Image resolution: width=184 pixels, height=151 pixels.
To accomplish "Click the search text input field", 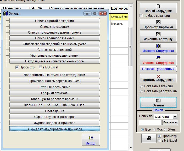I will tap(150, 123).
